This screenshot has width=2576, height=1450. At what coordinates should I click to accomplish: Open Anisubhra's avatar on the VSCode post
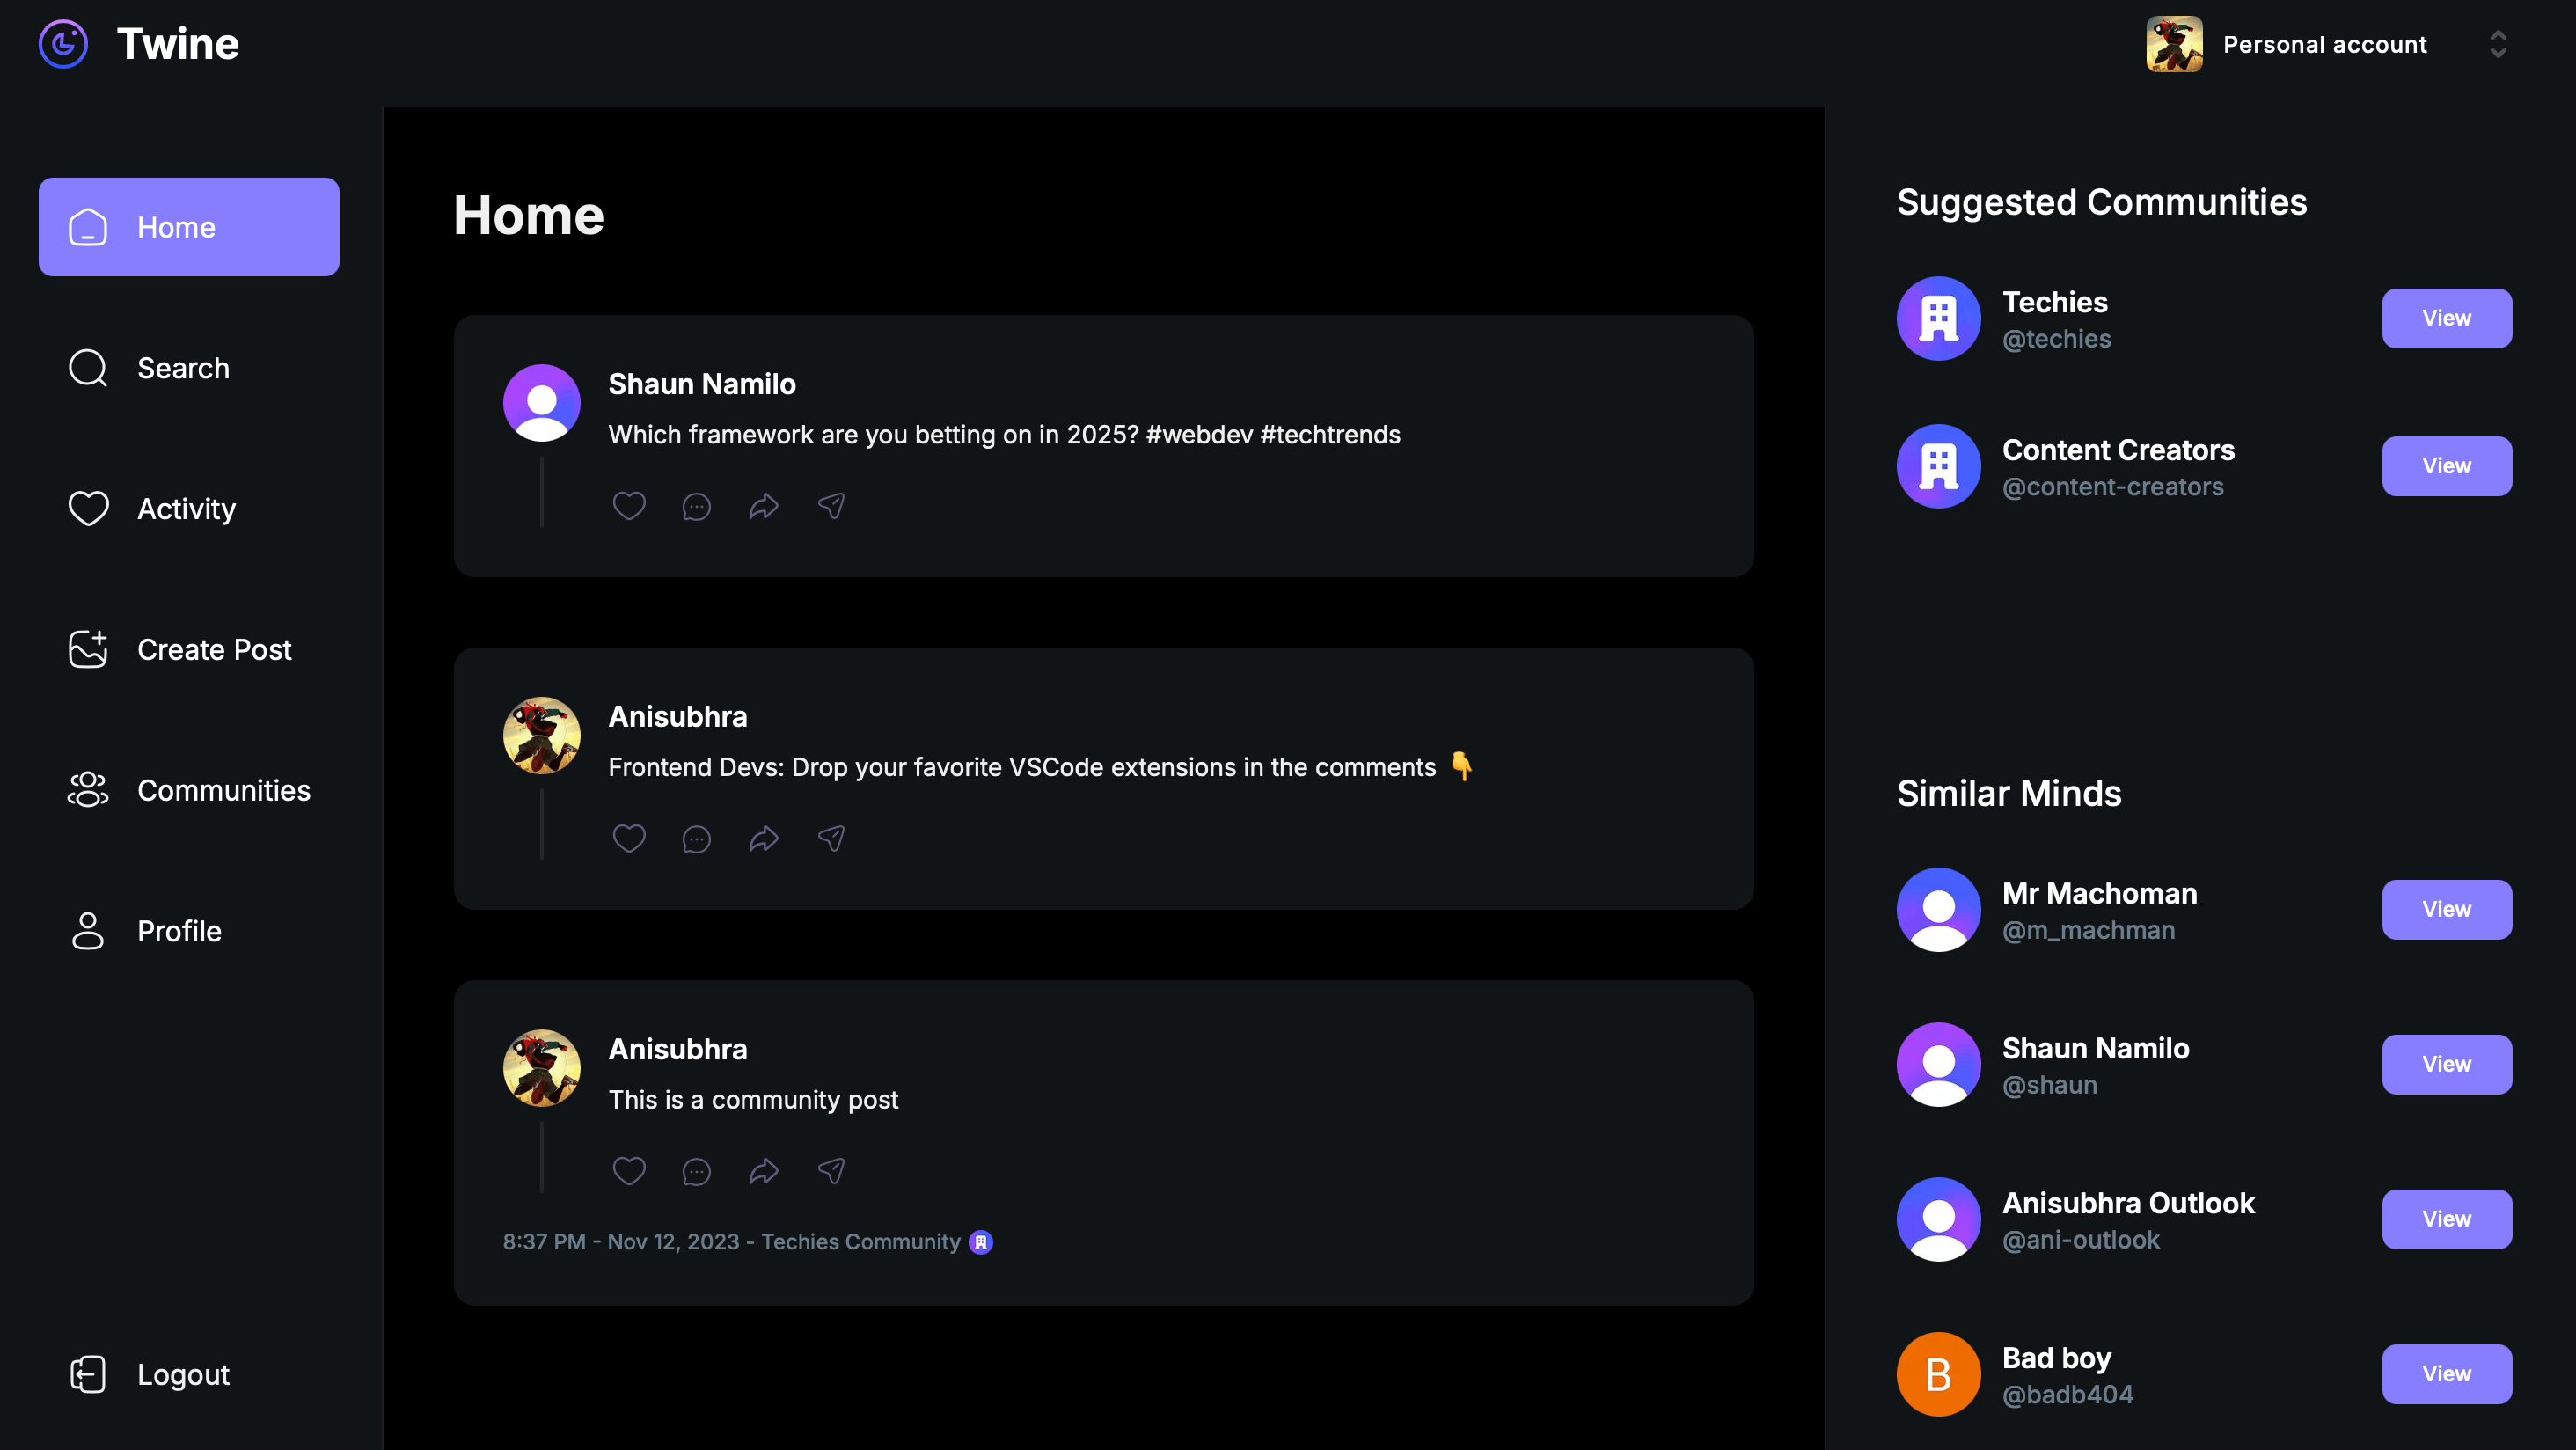pos(541,735)
